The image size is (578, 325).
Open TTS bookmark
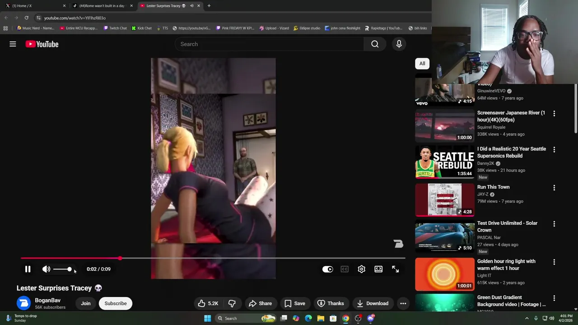point(162,28)
